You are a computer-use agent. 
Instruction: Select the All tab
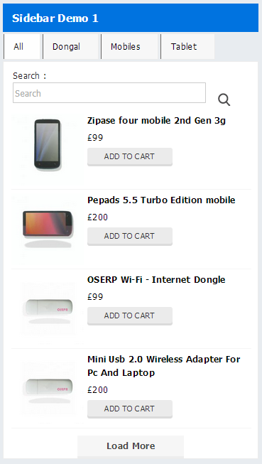[21, 46]
